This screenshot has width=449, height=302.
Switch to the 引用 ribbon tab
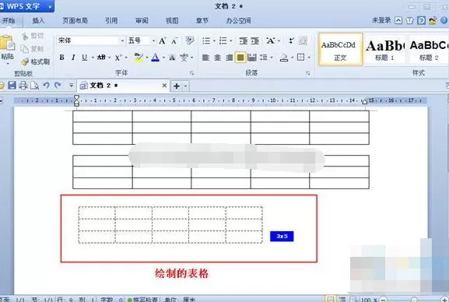[111, 21]
